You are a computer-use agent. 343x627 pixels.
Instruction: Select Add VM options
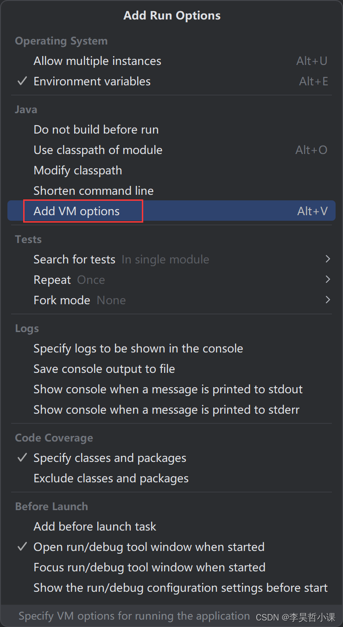(171, 211)
